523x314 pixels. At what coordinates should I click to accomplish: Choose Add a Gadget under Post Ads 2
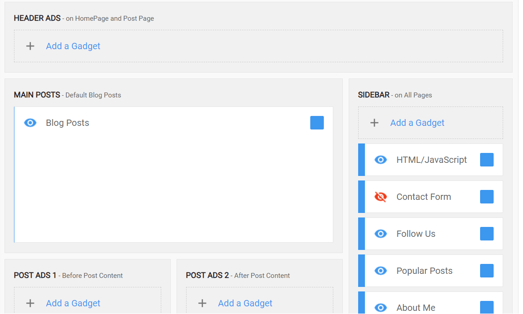pyautogui.click(x=245, y=303)
